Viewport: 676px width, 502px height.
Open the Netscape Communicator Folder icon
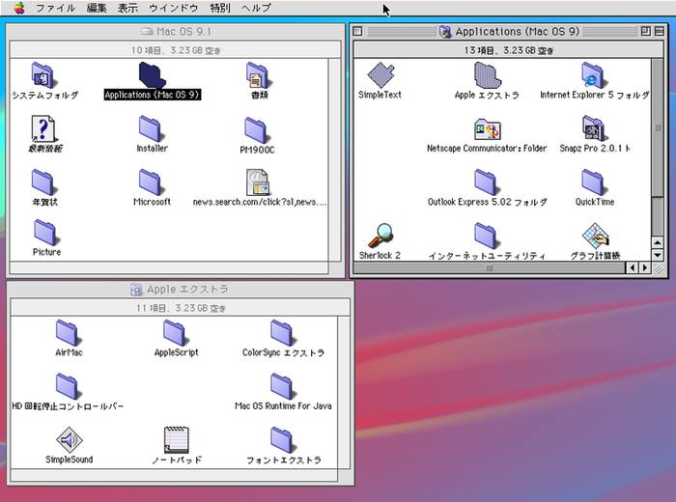(x=487, y=129)
